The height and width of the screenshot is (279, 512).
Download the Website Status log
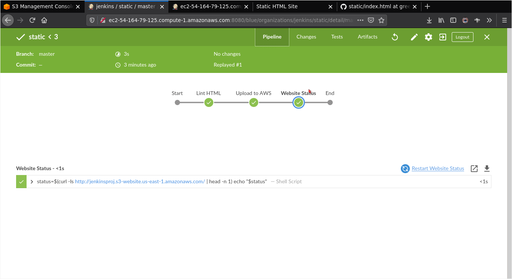[x=487, y=169]
